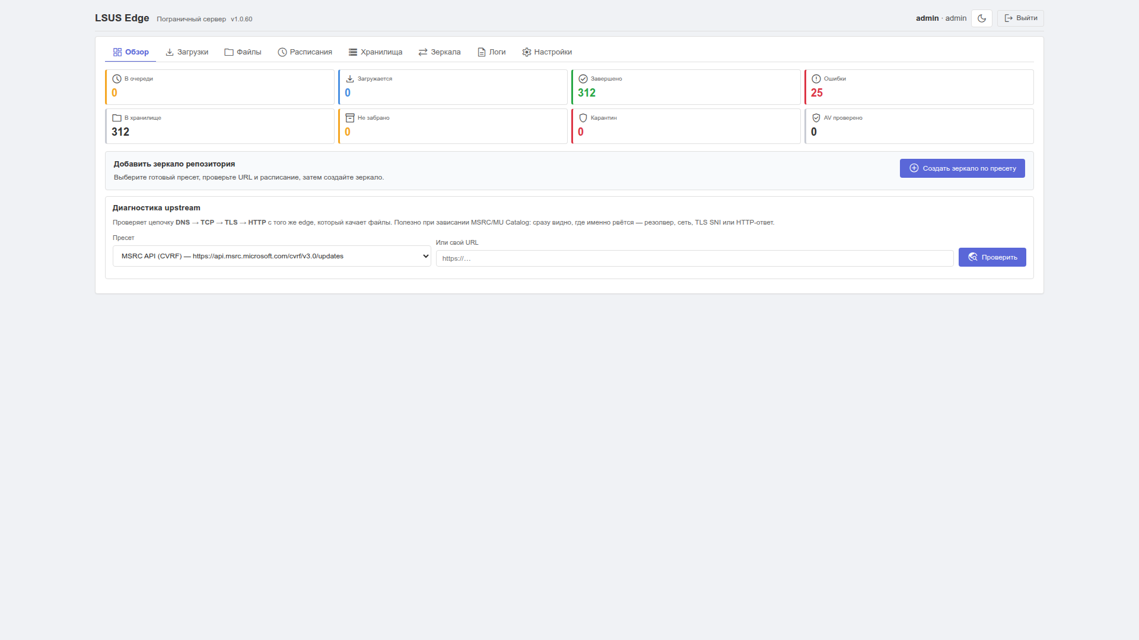Click the version label v1.0.60
1139x640 pixels.
(241, 19)
